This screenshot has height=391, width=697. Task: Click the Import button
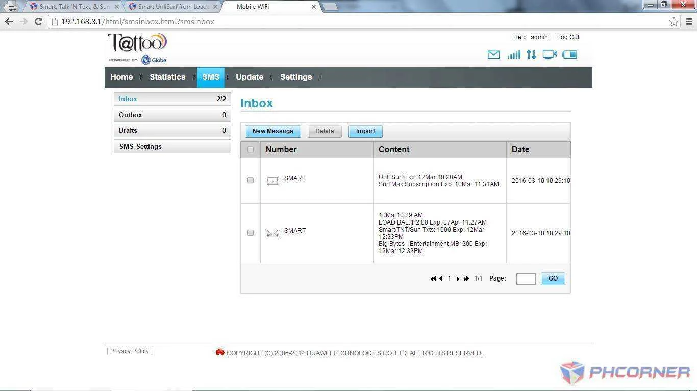(x=365, y=131)
